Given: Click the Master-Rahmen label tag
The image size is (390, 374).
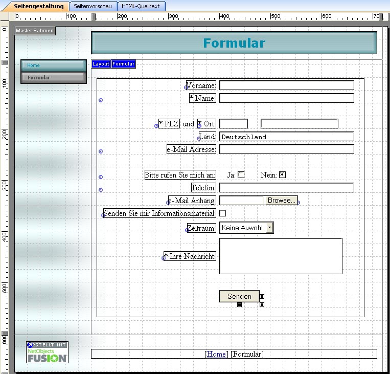Looking at the screenshot, I should (34, 31).
